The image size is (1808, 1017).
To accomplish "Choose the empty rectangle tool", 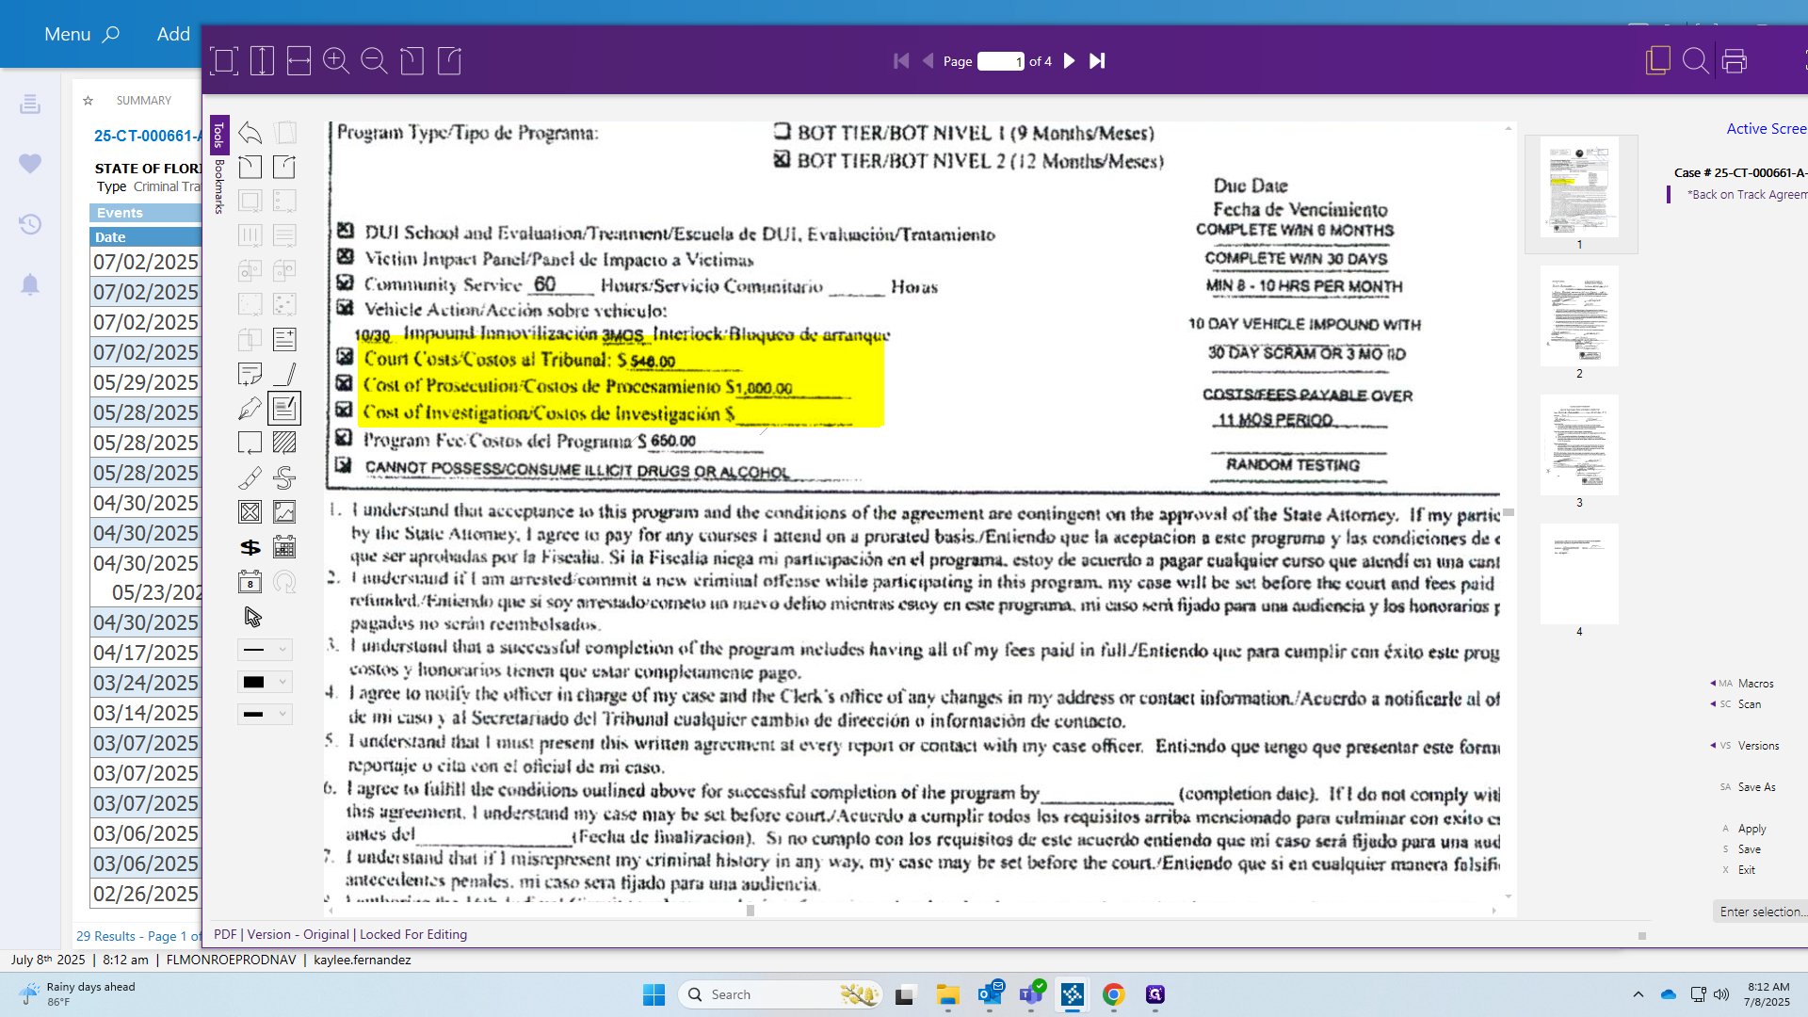I will (x=250, y=443).
